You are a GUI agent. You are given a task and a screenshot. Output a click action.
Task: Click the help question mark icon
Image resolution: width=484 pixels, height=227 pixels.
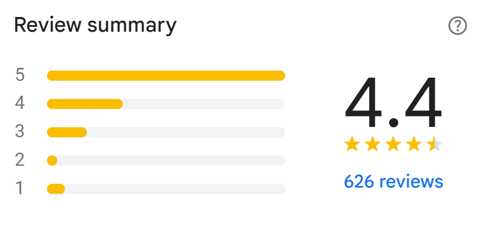[457, 26]
